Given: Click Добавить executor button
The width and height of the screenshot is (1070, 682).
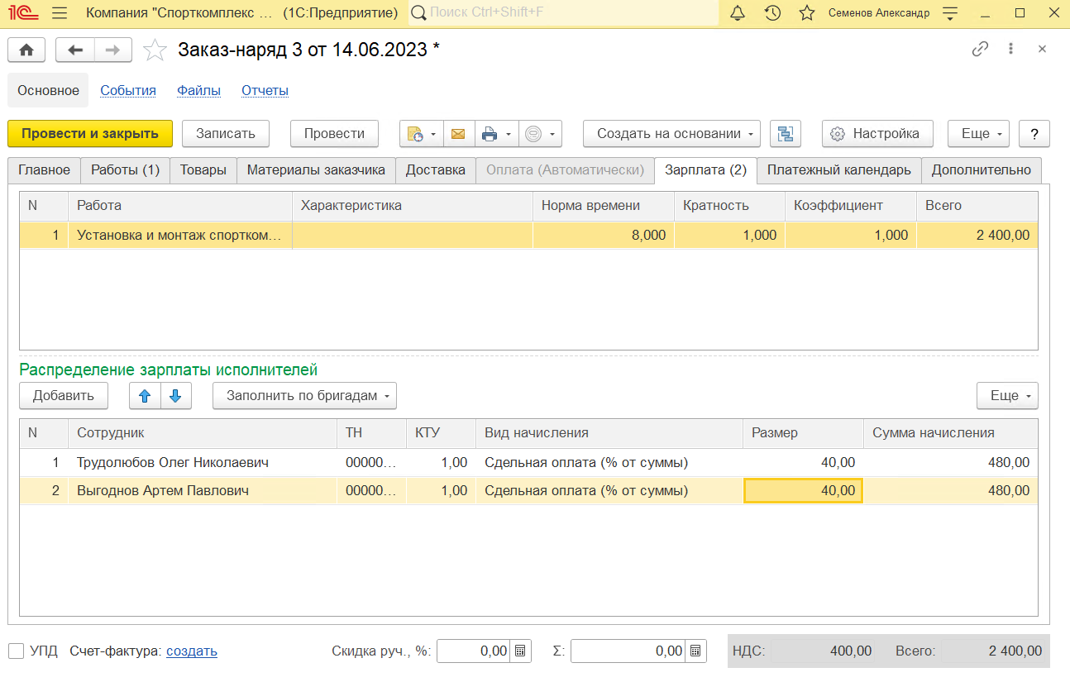Looking at the screenshot, I should point(64,396).
